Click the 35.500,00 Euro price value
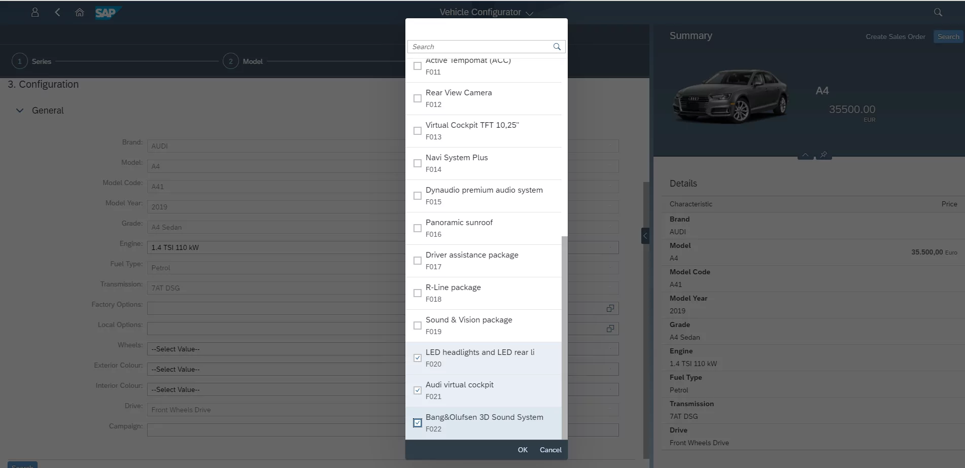 click(934, 252)
